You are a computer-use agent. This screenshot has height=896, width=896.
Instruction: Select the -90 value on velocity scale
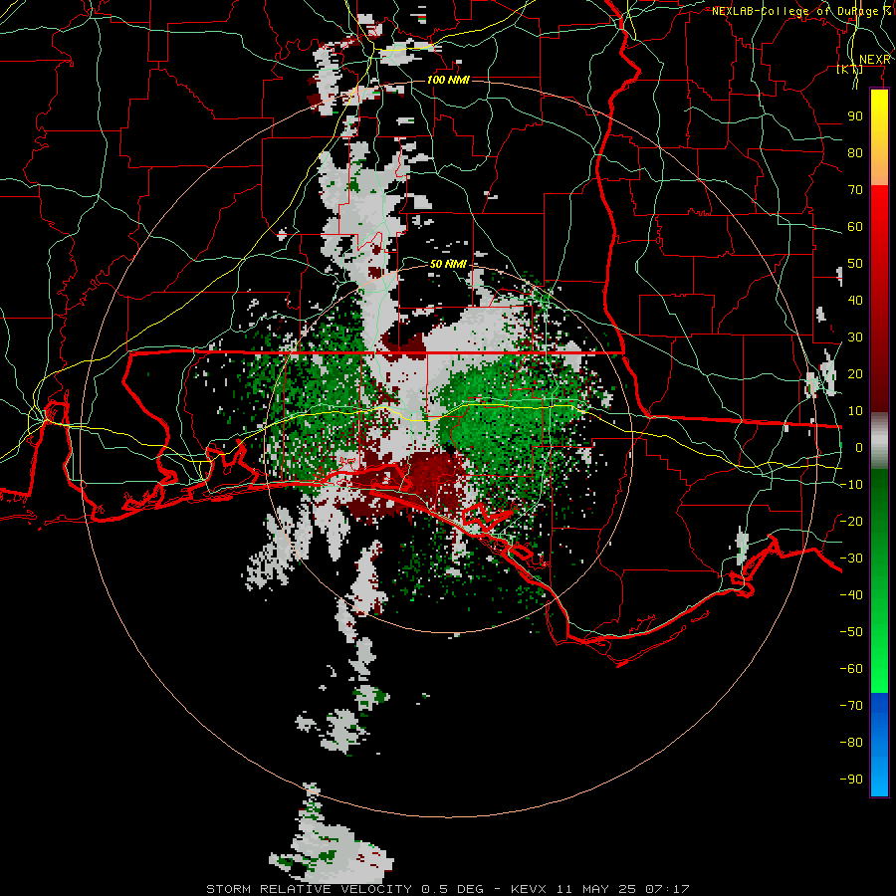851,780
